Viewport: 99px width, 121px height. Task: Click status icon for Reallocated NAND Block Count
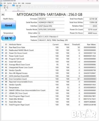3,50
